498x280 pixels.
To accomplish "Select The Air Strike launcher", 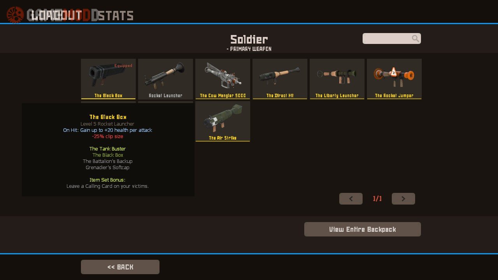I will click(223, 121).
